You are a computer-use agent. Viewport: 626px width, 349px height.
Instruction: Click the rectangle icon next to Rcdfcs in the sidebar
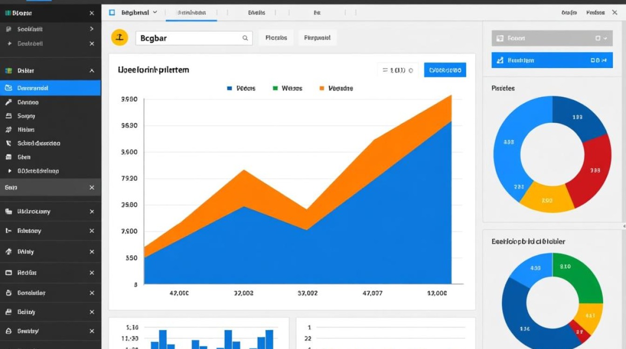click(x=8, y=273)
